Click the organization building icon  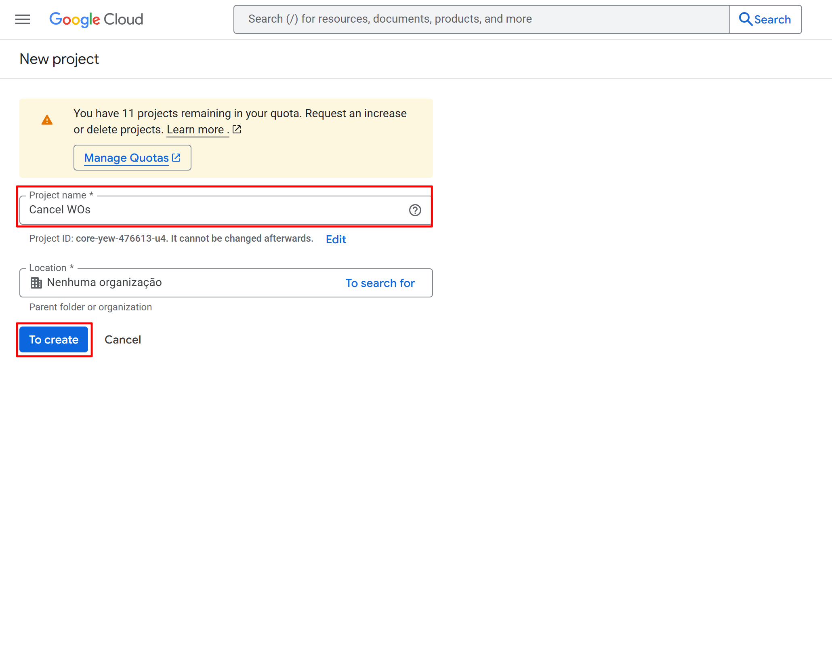coord(36,283)
